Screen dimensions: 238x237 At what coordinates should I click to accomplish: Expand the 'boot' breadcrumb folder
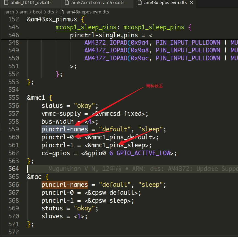pos(38,12)
